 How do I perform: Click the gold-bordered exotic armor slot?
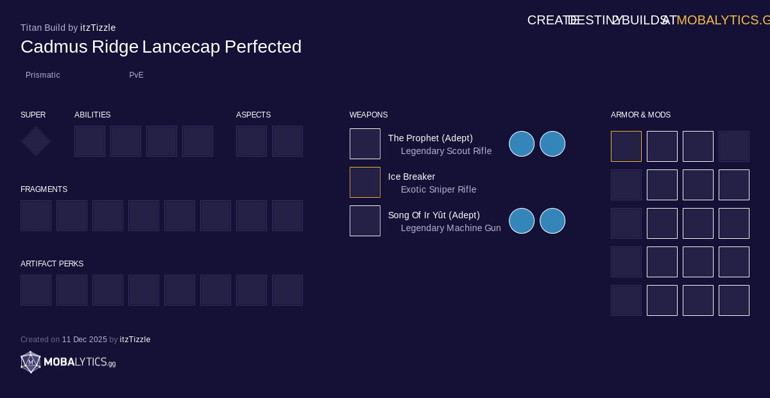click(x=626, y=146)
